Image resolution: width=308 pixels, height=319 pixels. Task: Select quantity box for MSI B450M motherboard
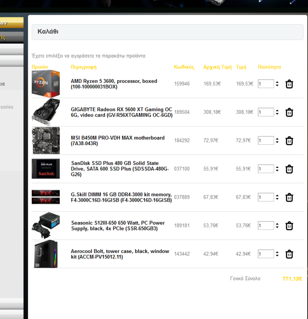click(x=266, y=140)
